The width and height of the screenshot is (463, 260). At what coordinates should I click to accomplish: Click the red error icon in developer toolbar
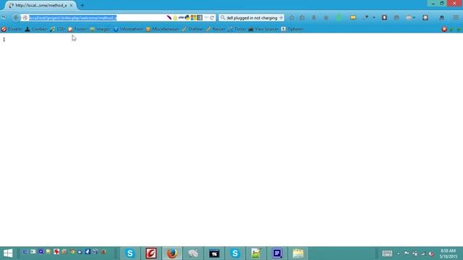444,29
